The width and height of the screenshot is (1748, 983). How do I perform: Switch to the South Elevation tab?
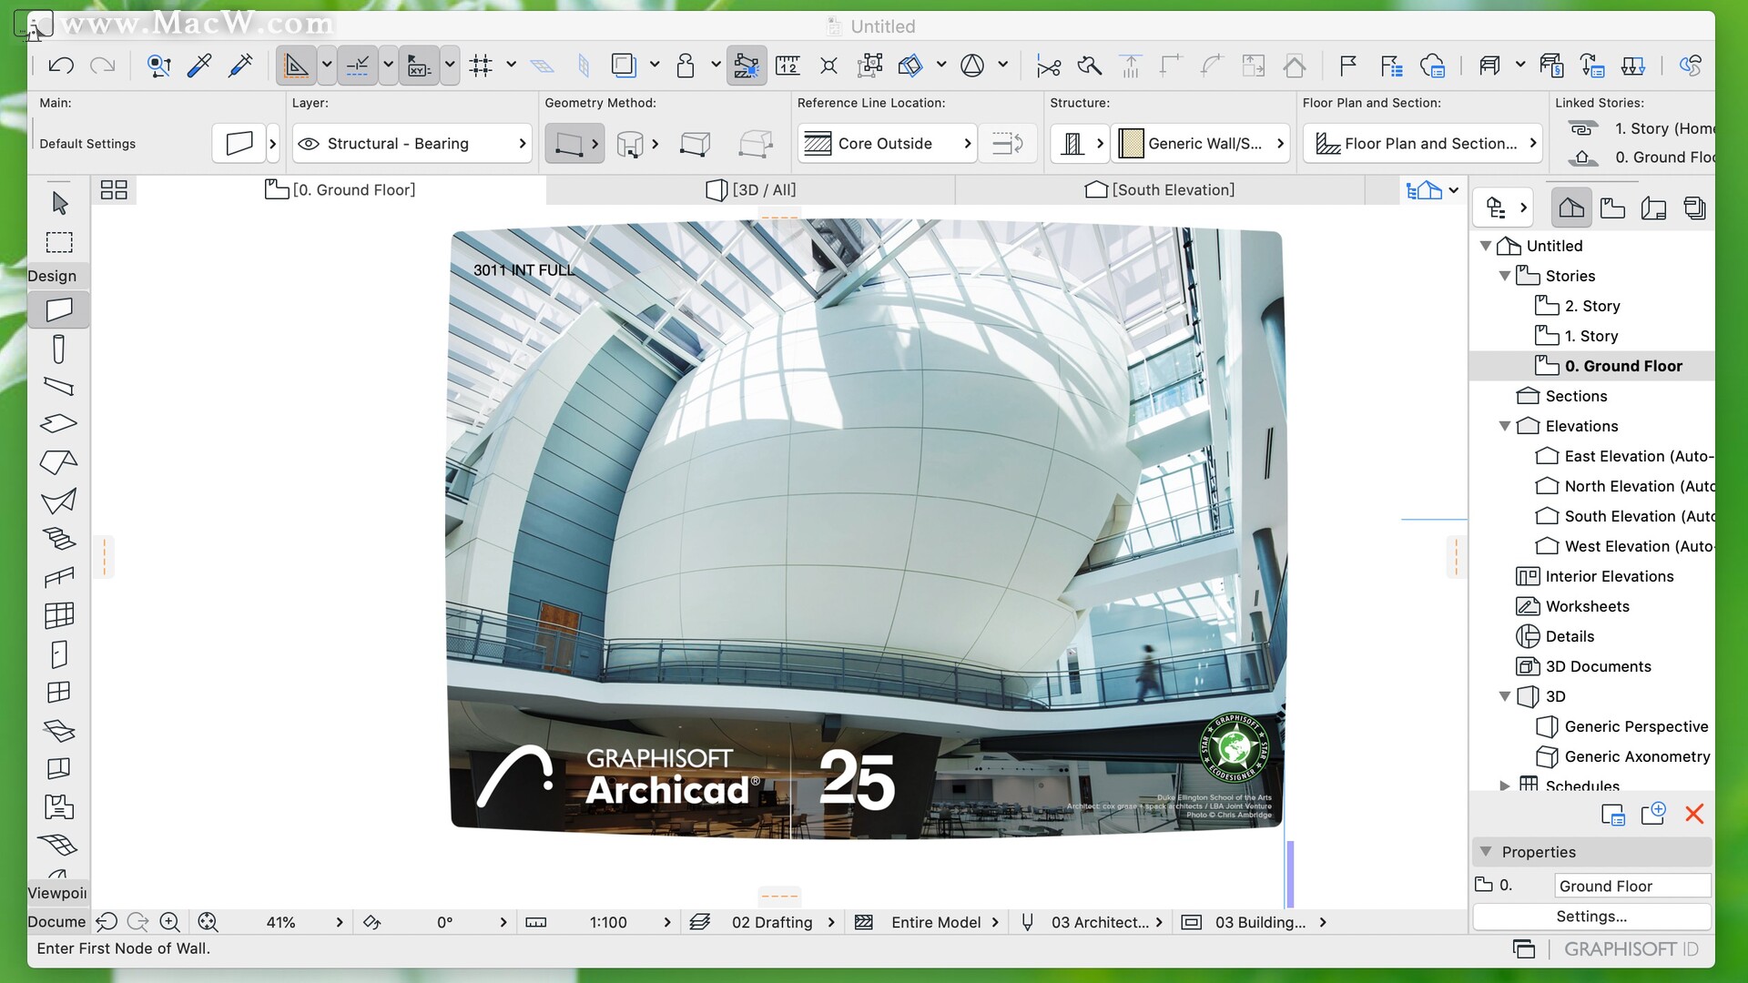[1161, 189]
